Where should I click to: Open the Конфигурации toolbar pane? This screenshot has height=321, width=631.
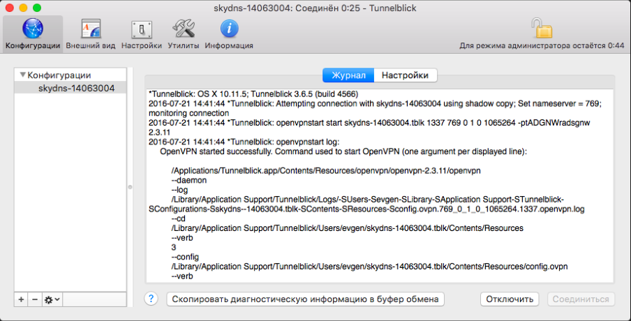[32, 33]
